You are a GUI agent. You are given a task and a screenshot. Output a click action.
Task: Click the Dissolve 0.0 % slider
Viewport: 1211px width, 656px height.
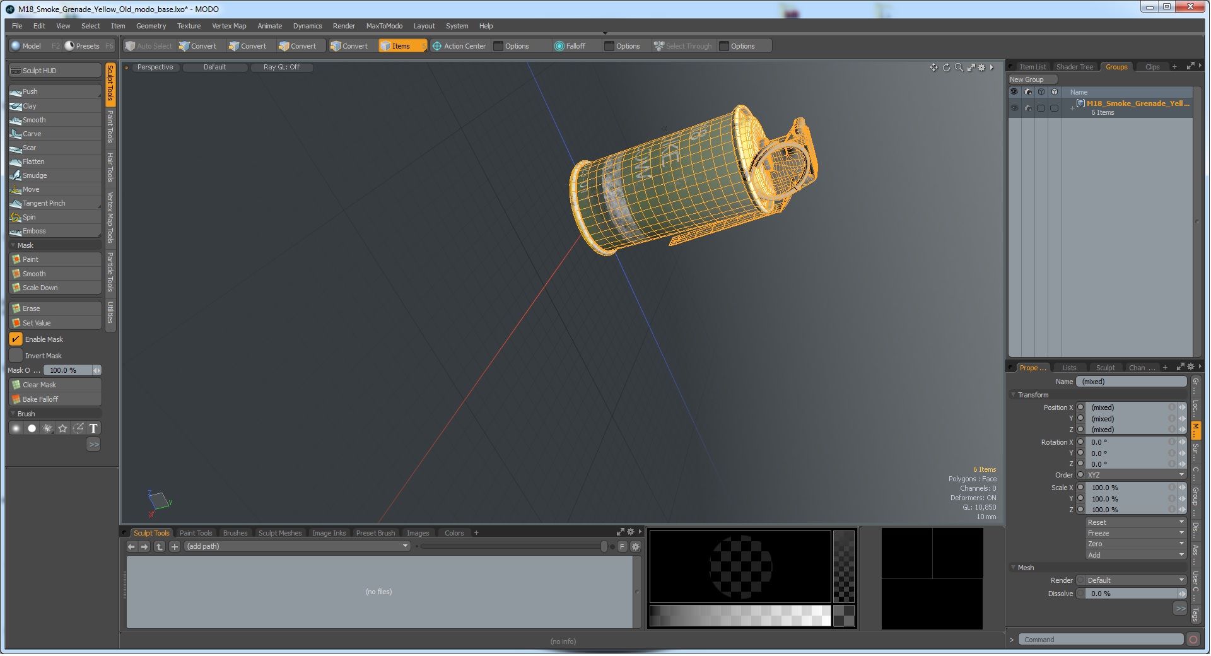pos(1136,594)
